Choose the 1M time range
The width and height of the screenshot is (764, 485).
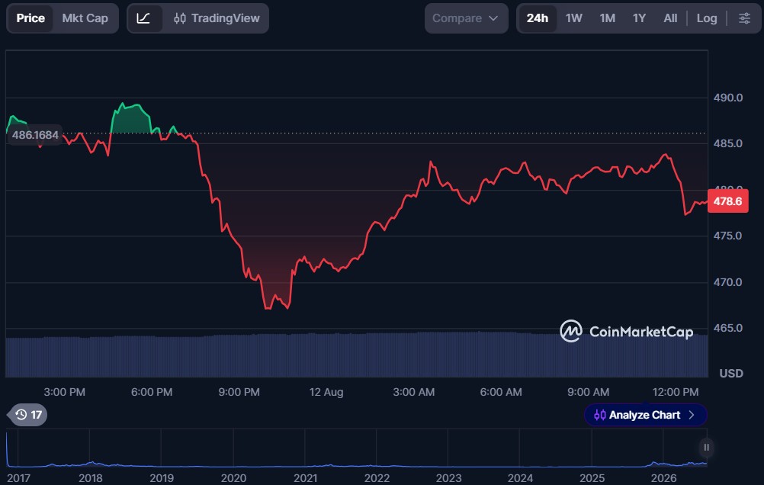click(607, 18)
